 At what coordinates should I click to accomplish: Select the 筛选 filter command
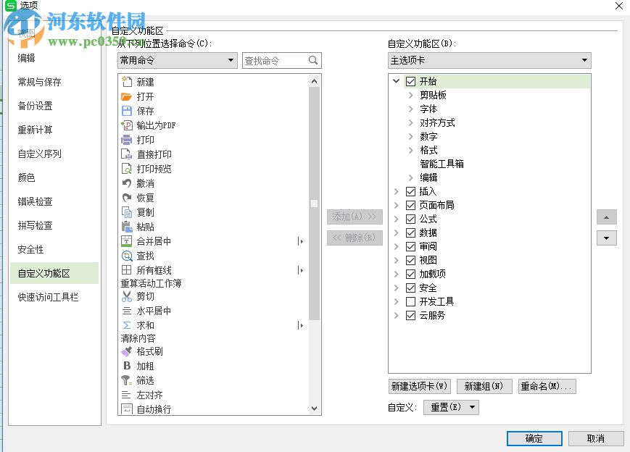pos(144,380)
